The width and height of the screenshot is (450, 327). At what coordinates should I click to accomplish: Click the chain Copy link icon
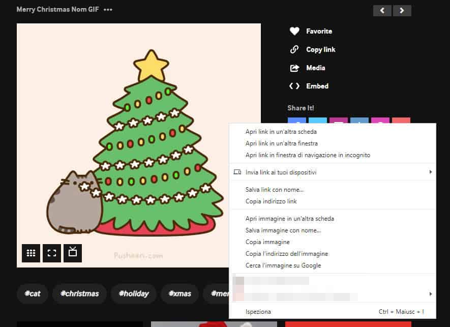coord(294,49)
